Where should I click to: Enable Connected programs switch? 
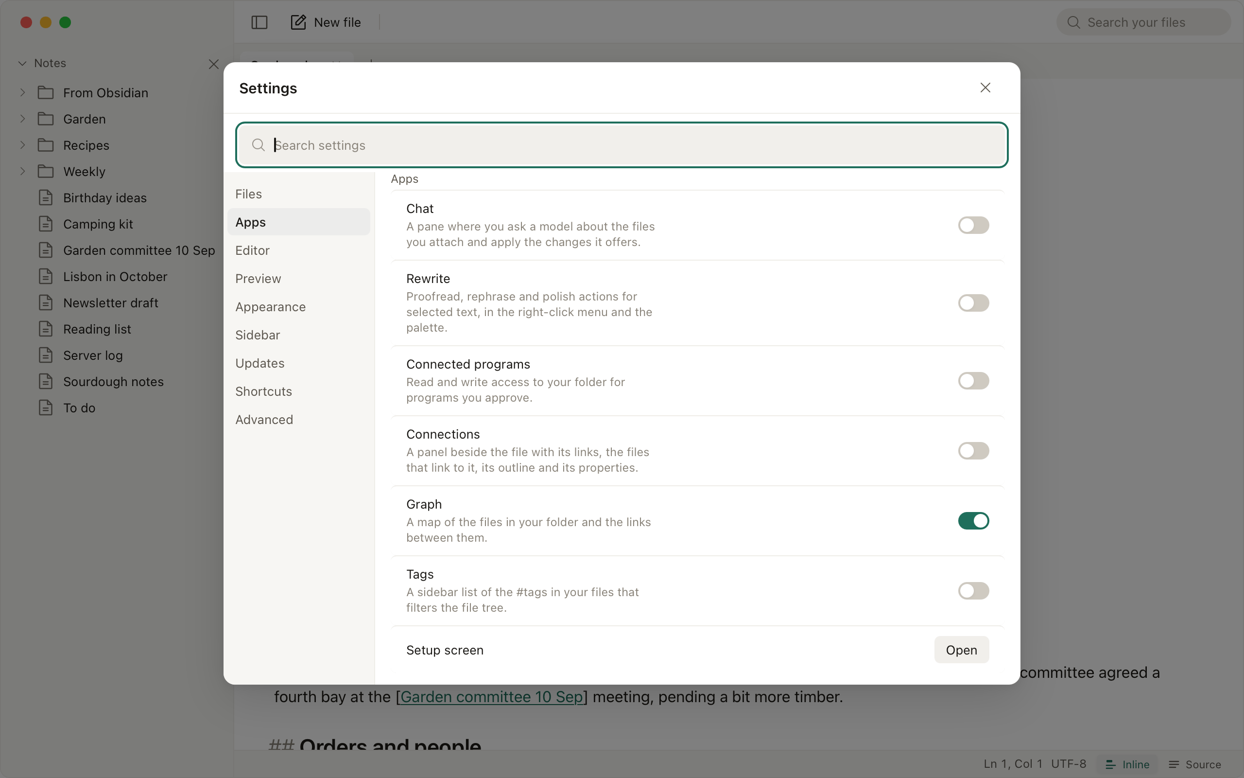[973, 381]
